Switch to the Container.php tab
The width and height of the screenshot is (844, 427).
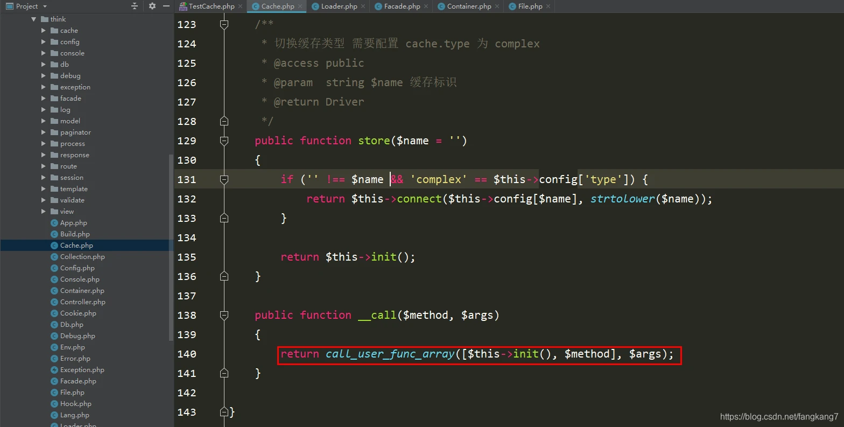468,6
